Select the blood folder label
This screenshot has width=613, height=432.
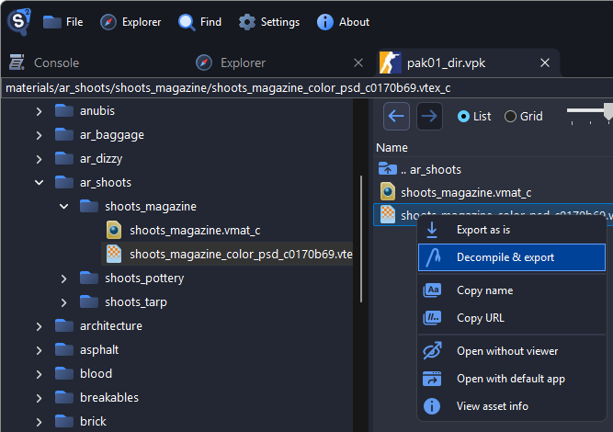(x=96, y=373)
